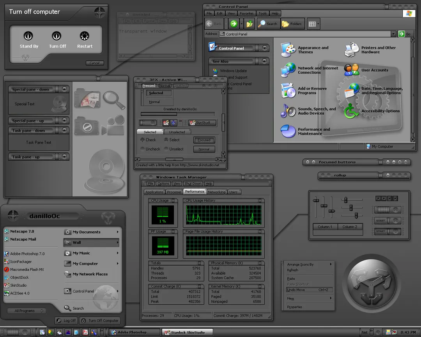Open Performance and Maintenance icon
The image size is (421, 337).
point(288,131)
